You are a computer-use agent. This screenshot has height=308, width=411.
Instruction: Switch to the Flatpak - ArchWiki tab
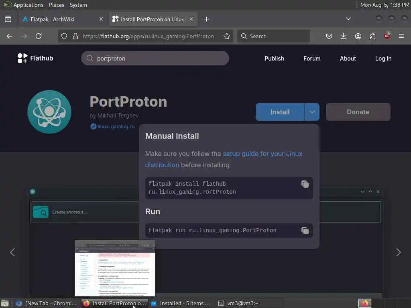62,19
